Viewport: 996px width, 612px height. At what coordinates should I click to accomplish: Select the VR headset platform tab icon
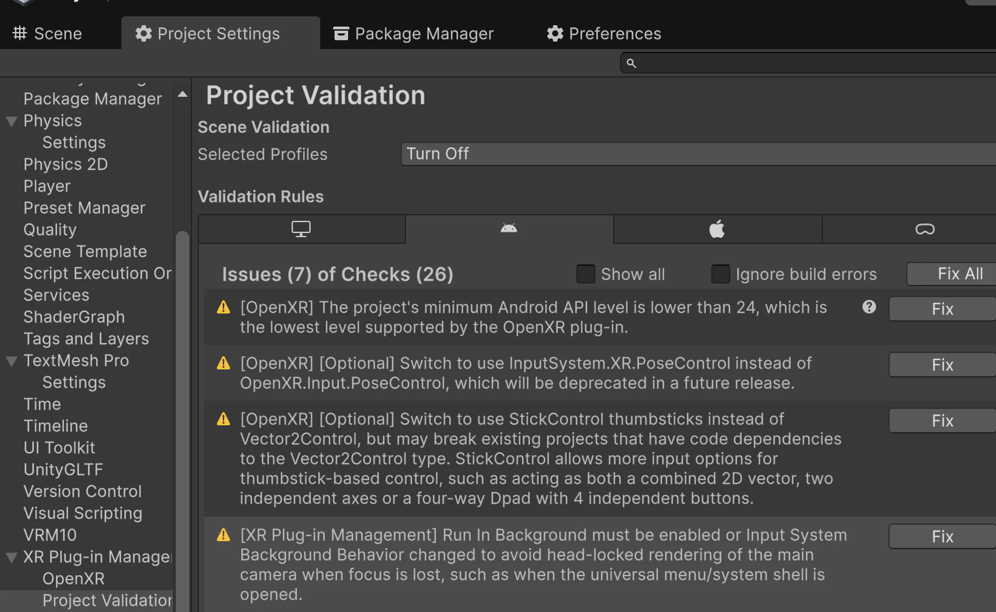(924, 229)
